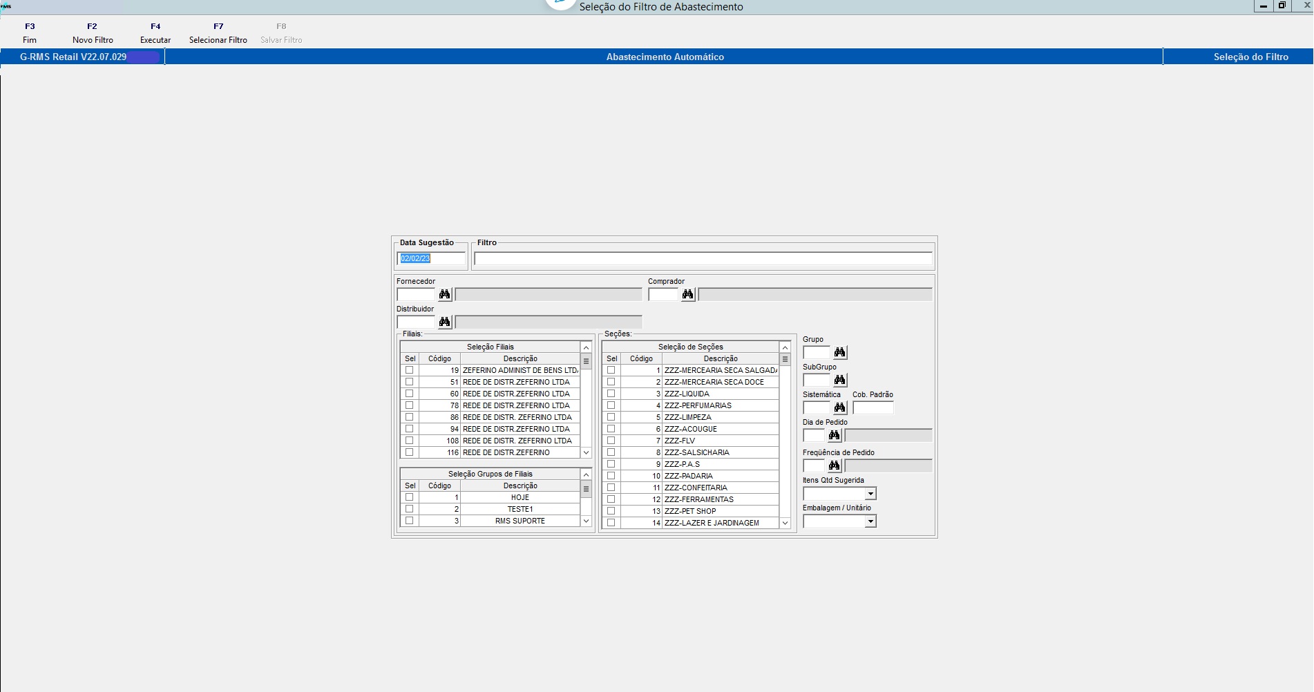The image size is (1314, 692).
Task: Open Freqüência de Pedido binoculars lookup
Action: click(834, 466)
